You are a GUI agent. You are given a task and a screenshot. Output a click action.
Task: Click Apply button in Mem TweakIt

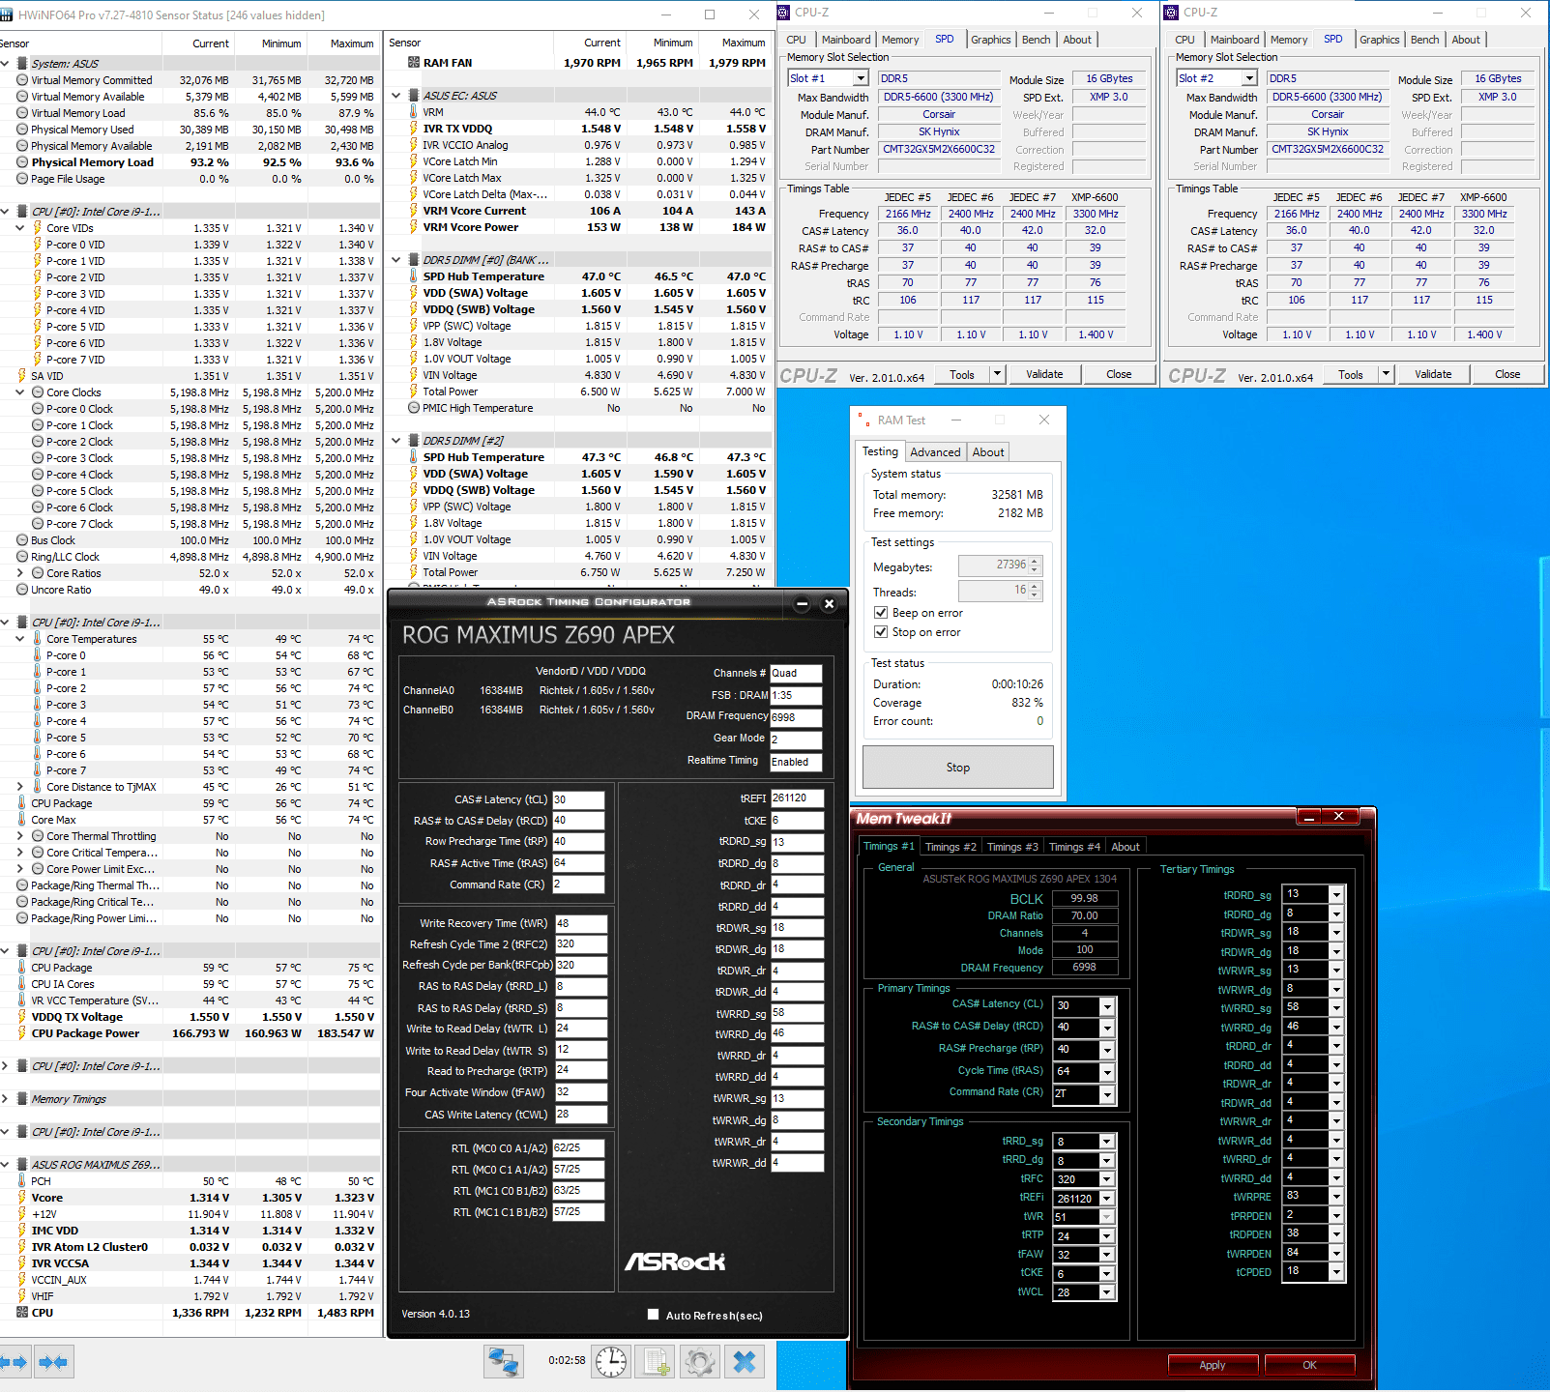point(1213,1365)
